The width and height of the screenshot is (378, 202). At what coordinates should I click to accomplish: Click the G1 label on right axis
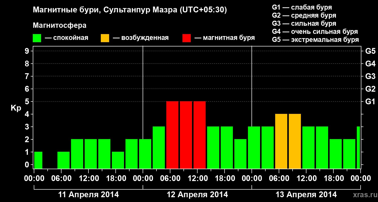tap(370, 102)
